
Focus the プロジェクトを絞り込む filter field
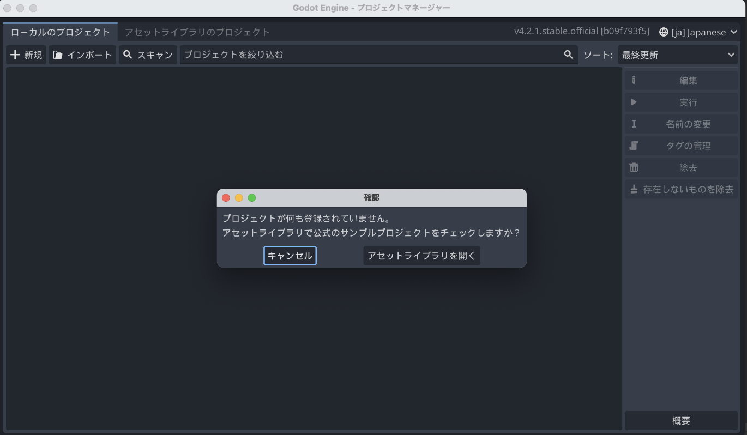[379, 55]
